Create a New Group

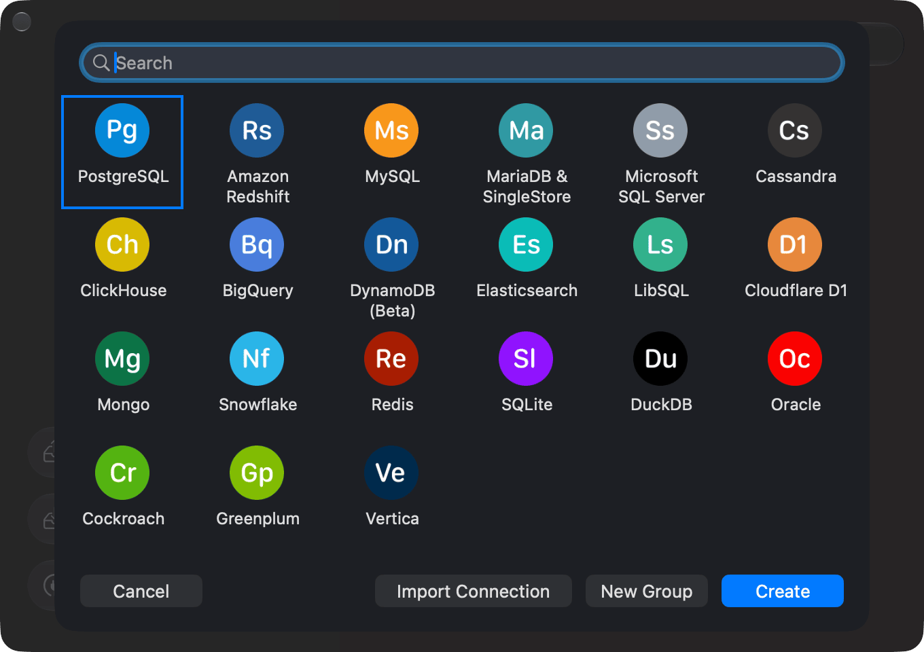pyautogui.click(x=647, y=591)
